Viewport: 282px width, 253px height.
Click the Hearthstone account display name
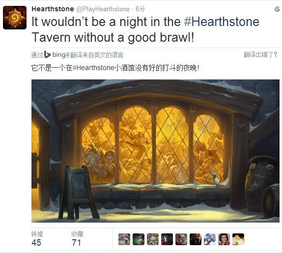click(53, 9)
